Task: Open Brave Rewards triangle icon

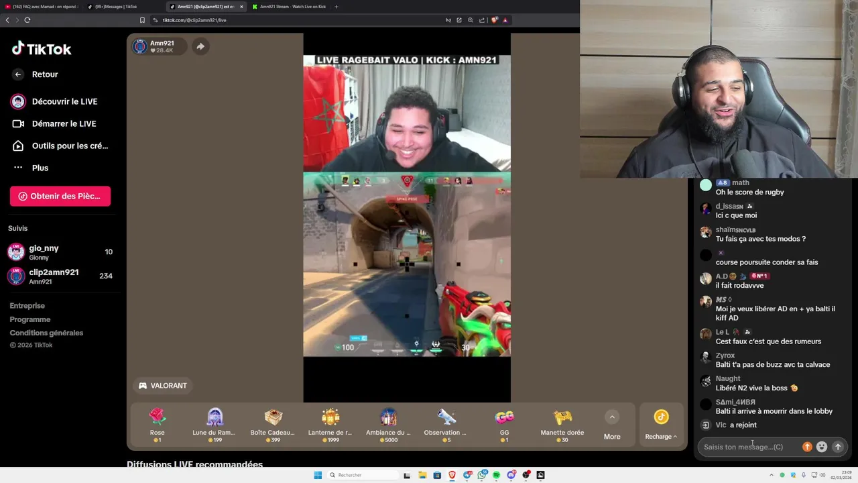Action: pyautogui.click(x=505, y=20)
